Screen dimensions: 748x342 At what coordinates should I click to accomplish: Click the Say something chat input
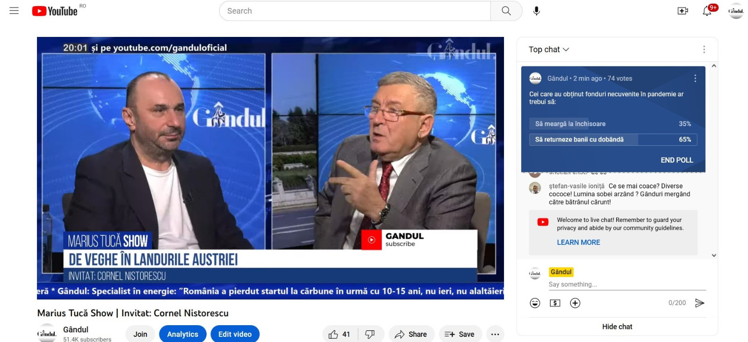(626, 285)
